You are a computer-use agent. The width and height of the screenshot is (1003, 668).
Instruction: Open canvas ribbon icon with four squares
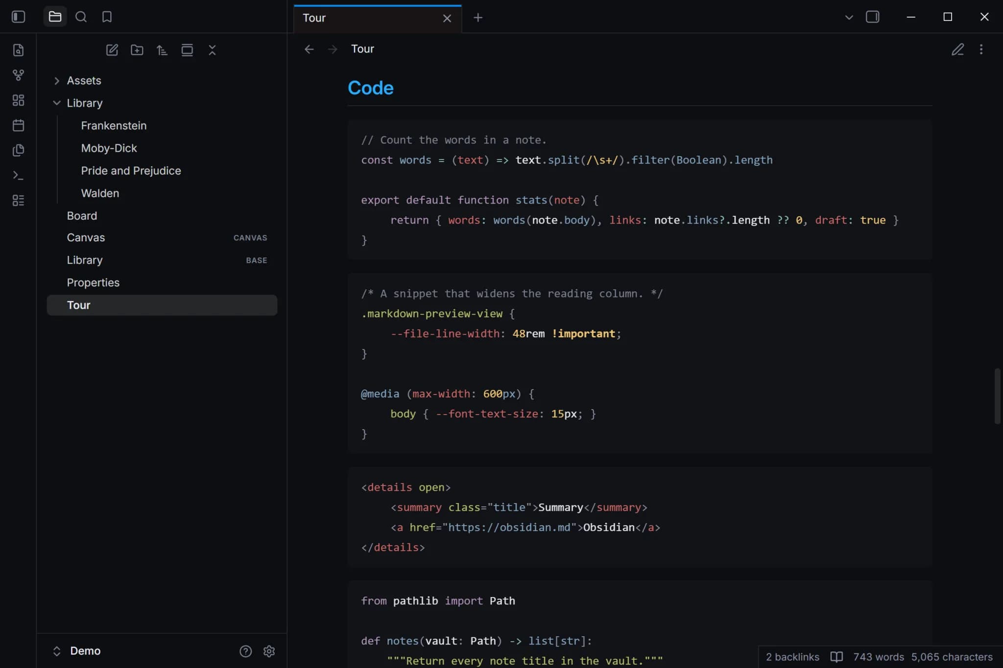click(x=18, y=100)
